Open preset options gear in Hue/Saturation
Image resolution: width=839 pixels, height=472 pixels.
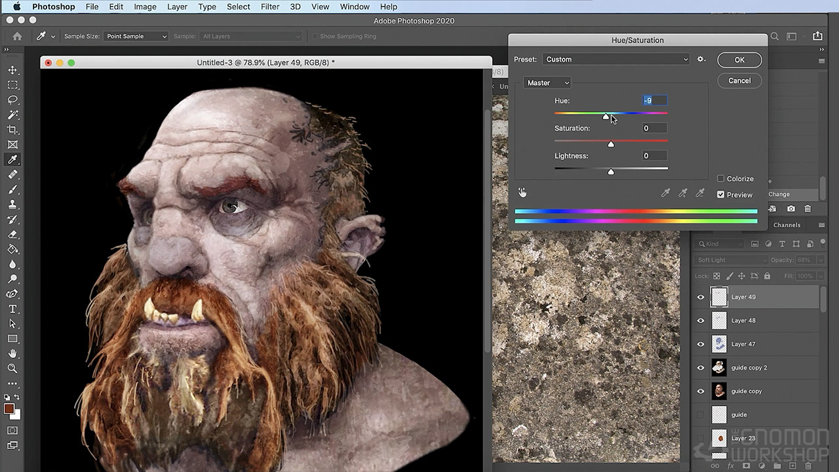coord(701,59)
